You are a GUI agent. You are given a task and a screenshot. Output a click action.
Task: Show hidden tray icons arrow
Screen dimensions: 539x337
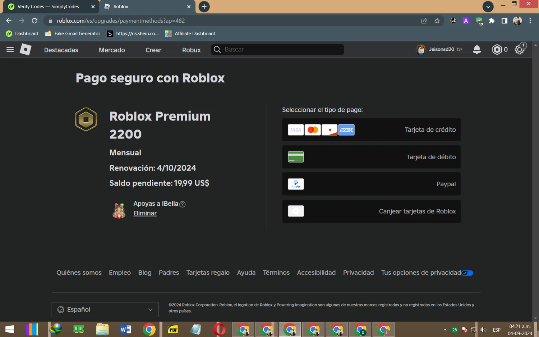coord(445,330)
